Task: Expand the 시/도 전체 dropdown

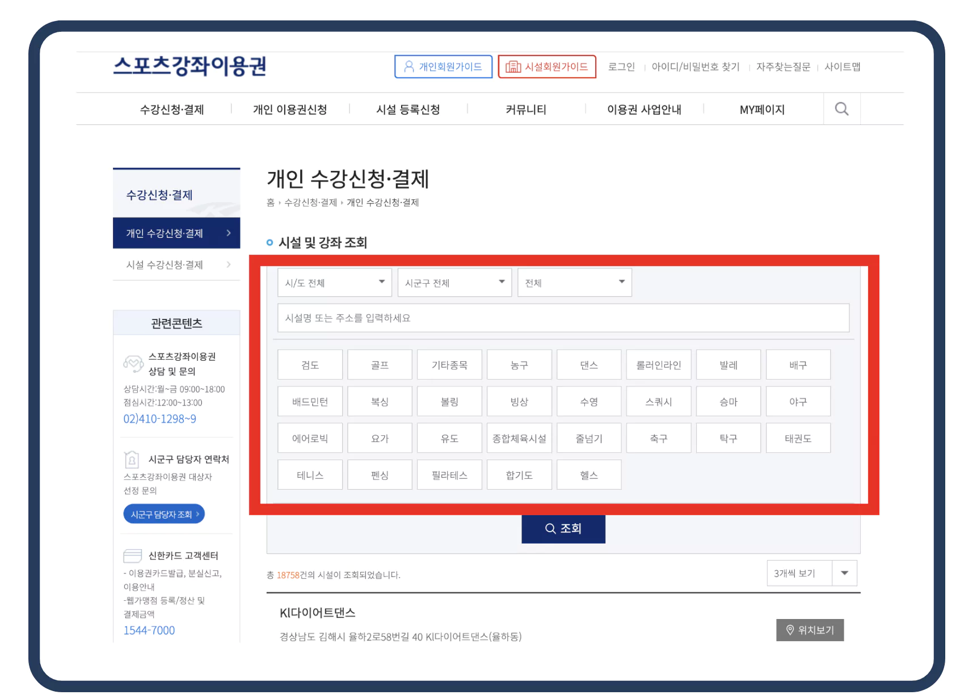Action: [x=335, y=283]
